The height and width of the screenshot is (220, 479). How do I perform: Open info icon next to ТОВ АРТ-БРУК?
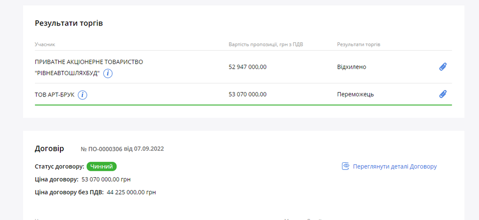(x=83, y=95)
